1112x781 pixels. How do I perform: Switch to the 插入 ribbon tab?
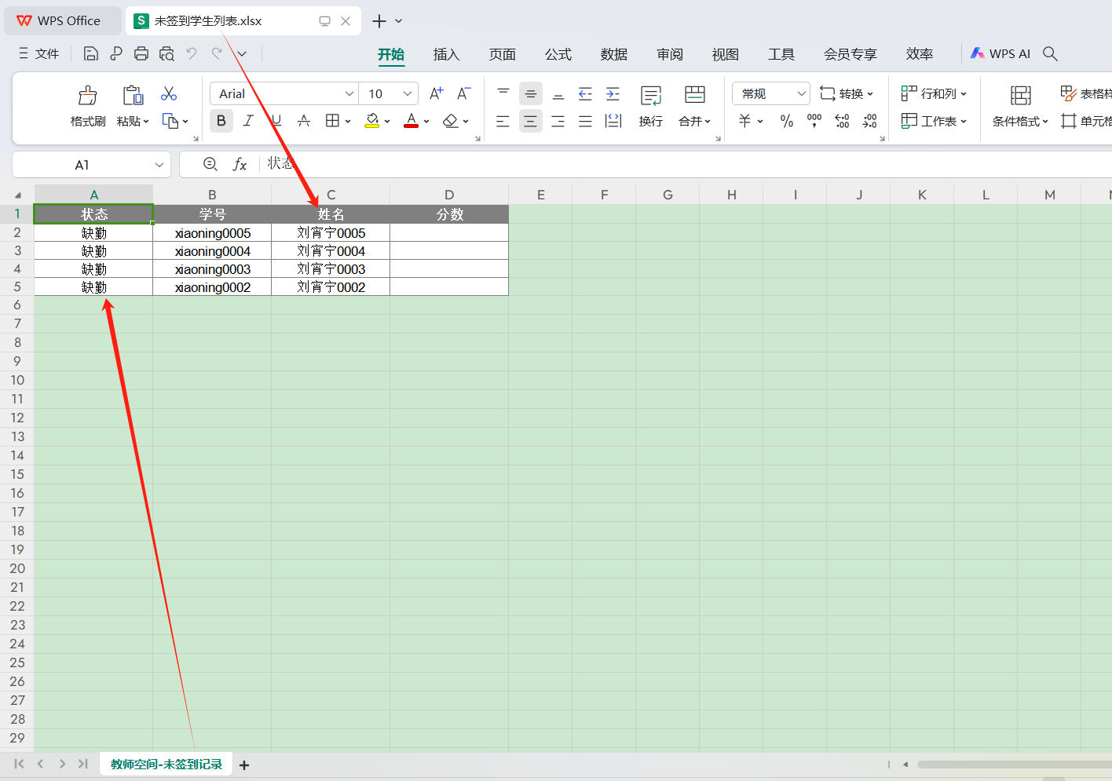coord(446,54)
